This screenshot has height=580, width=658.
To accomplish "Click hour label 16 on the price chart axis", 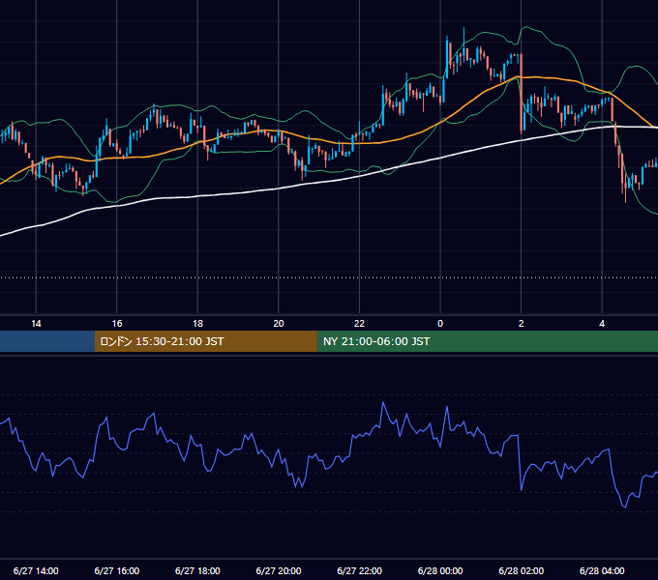I will (x=117, y=324).
